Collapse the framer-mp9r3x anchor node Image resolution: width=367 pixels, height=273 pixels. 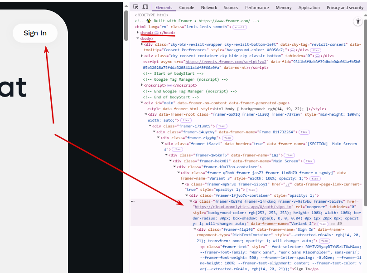[x=183, y=184]
